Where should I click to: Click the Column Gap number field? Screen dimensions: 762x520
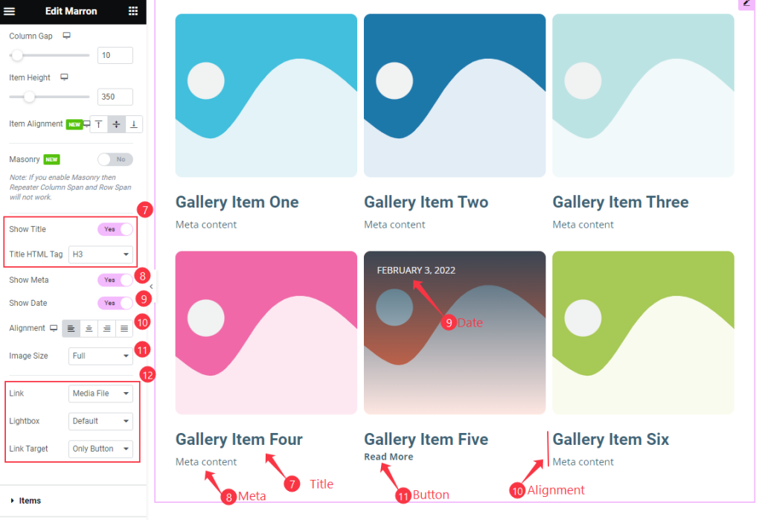(x=115, y=56)
